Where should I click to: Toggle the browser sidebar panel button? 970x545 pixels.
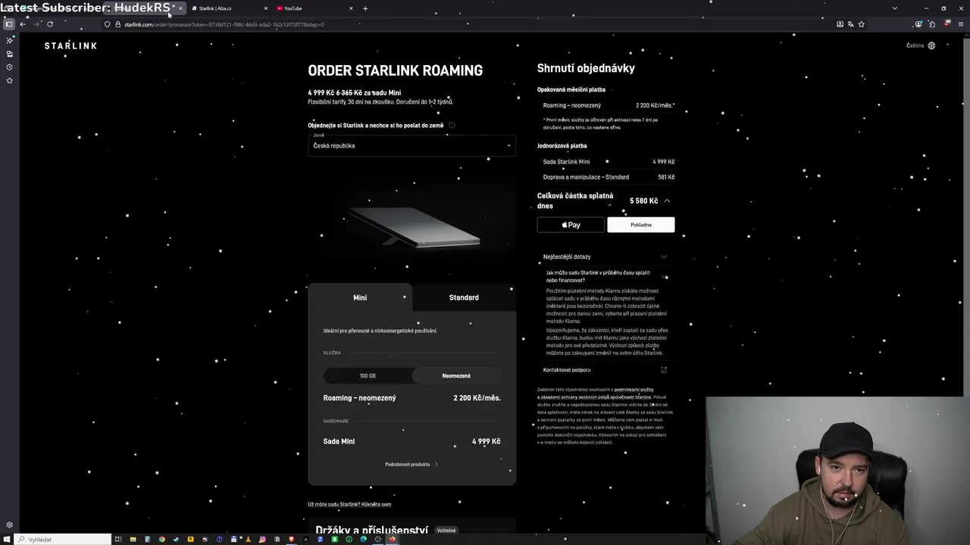(x=9, y=24)
